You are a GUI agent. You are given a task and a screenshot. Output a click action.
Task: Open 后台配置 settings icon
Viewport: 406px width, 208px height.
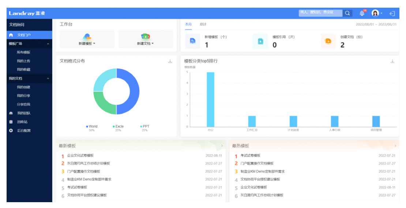coord(11,130)
